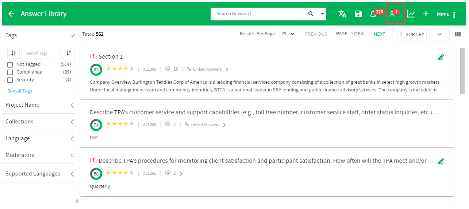Click the AL1209 answer ID

tap(150, 125)
